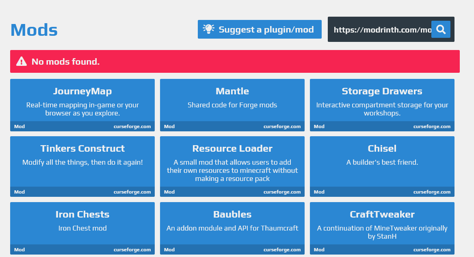
Task: Open the JourneyMap mod card
Action: click(82, 105)
